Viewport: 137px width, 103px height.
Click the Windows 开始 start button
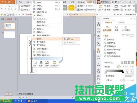click(x=6, y=101)
